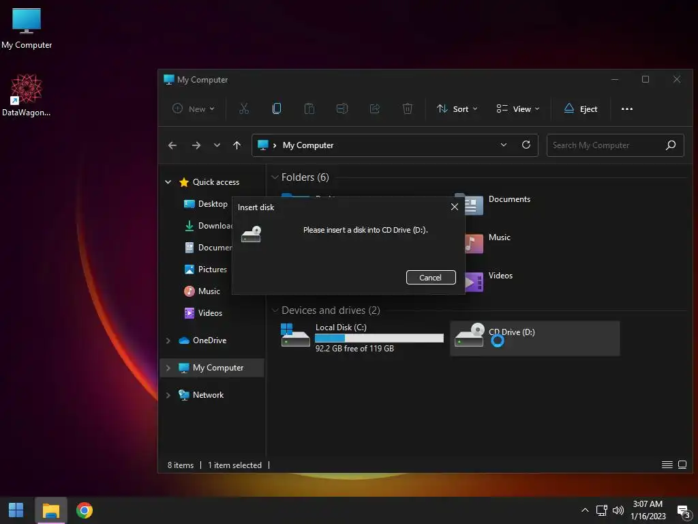Open the Windows Start menu
The image size is (698, 524).
click(x=16, y=510)
